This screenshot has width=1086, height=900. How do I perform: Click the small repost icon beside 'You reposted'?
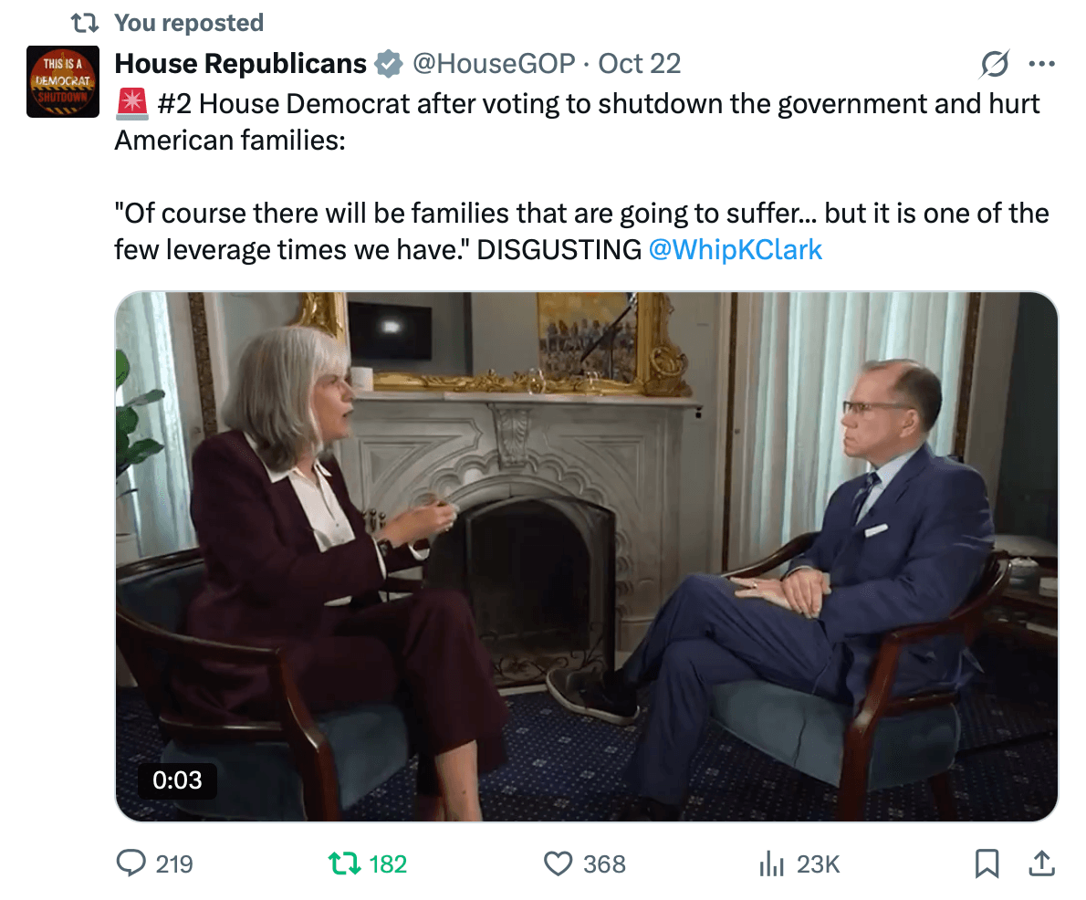[x=85, y=23]
